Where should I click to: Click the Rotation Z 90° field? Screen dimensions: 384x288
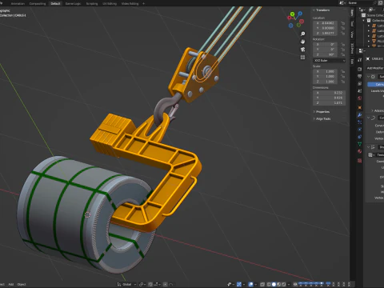click(x=326, y=54)
